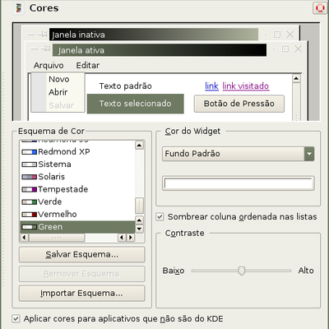Click Redmond XP color scheme swatch icon
This screenshot has height=329, width=329.
29,151
